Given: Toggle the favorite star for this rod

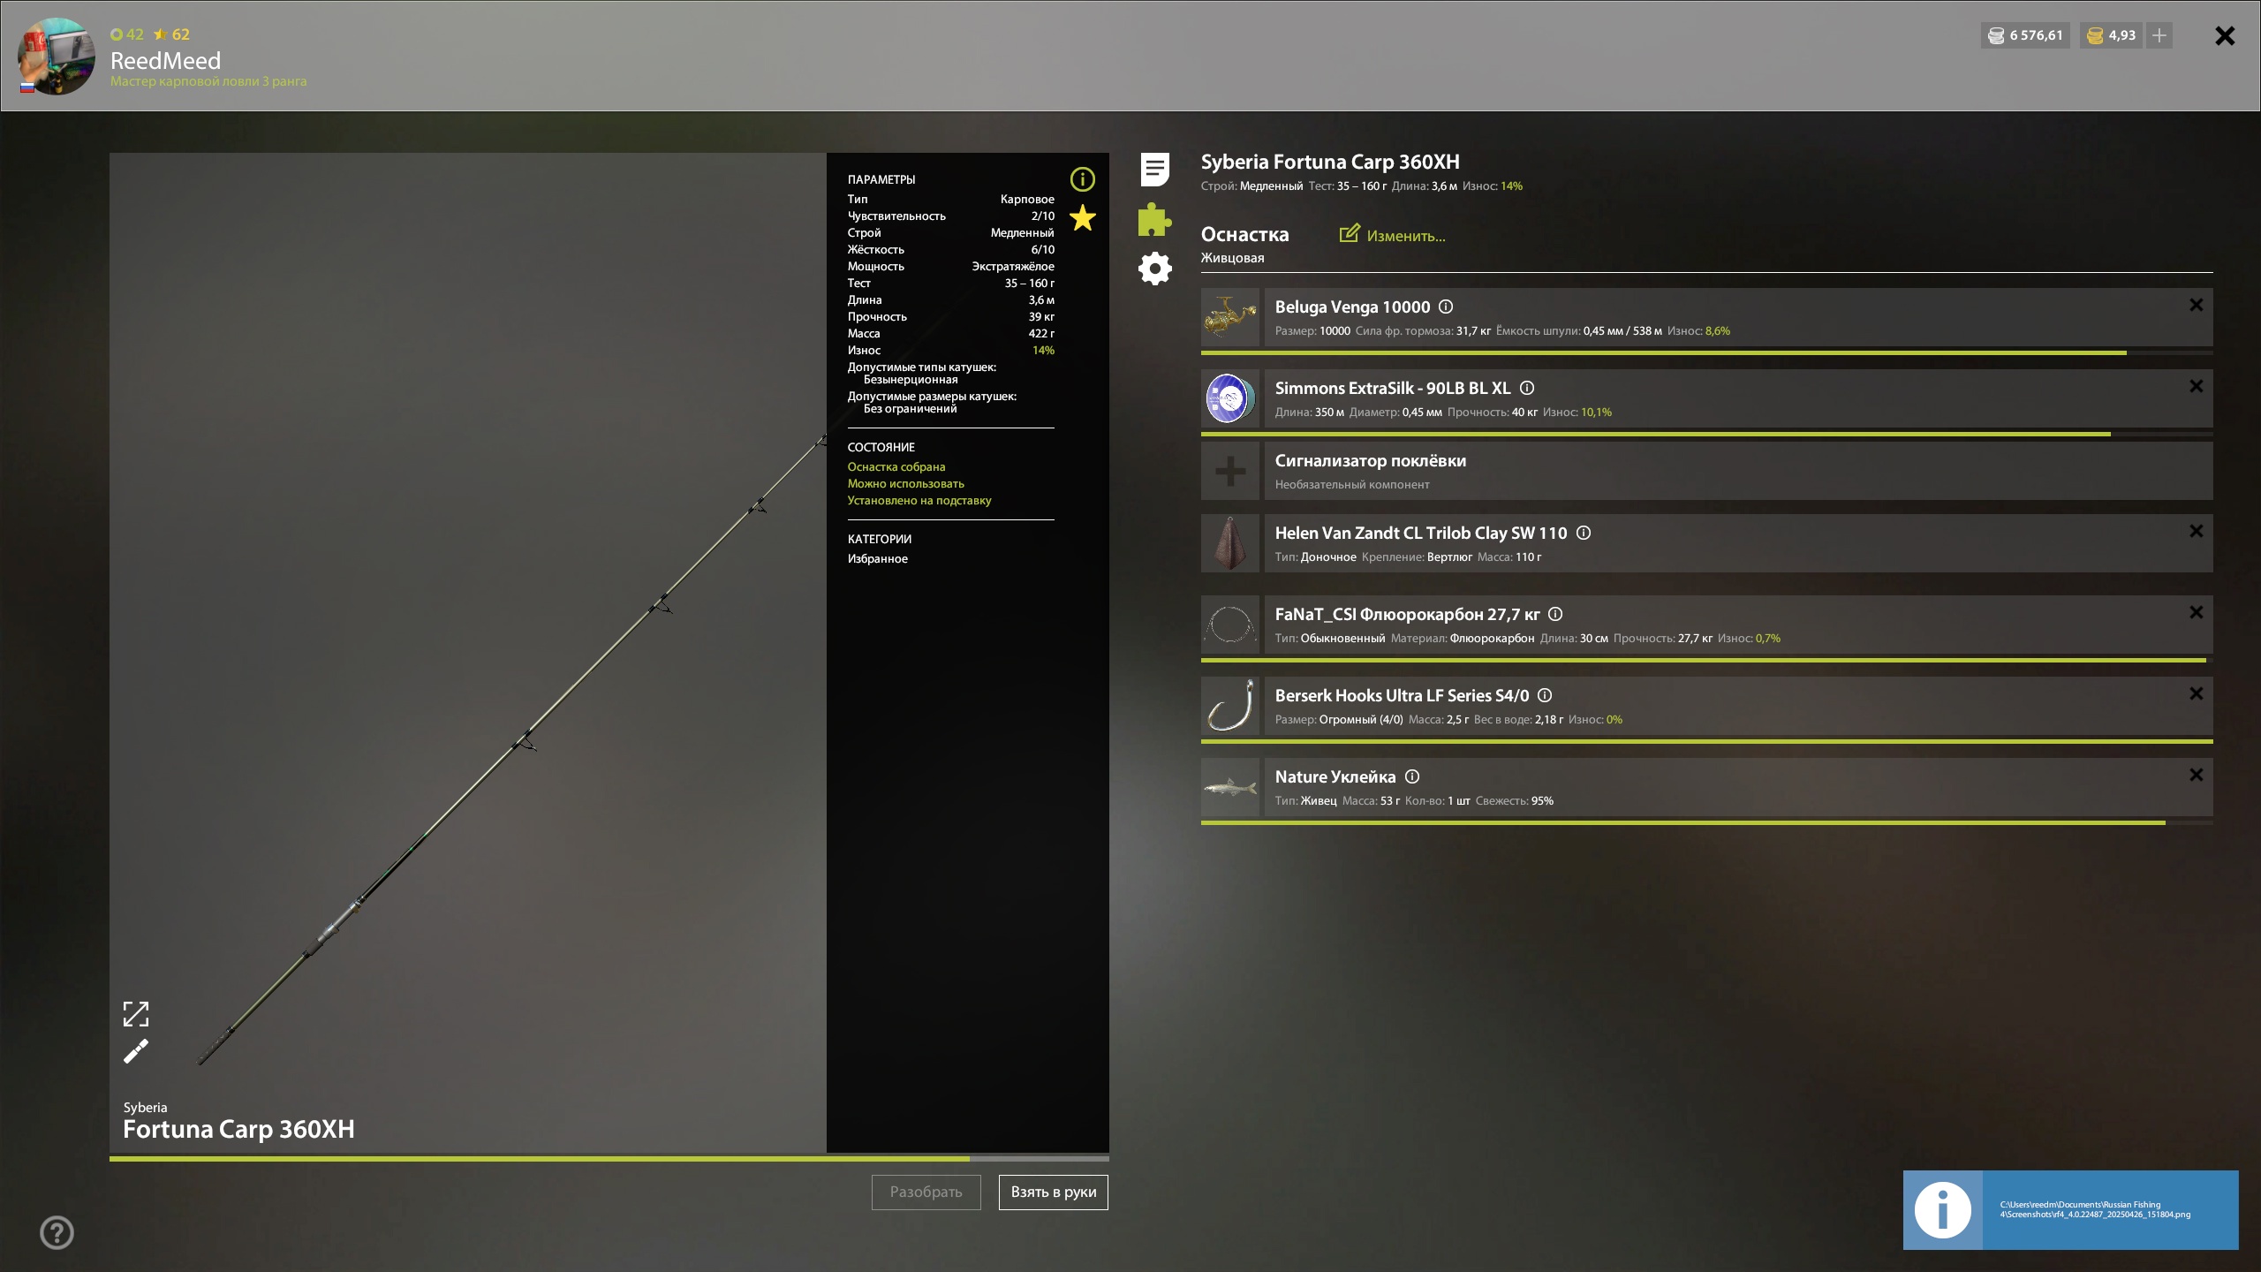Looking at the screenshot, I should (1082, 218).
